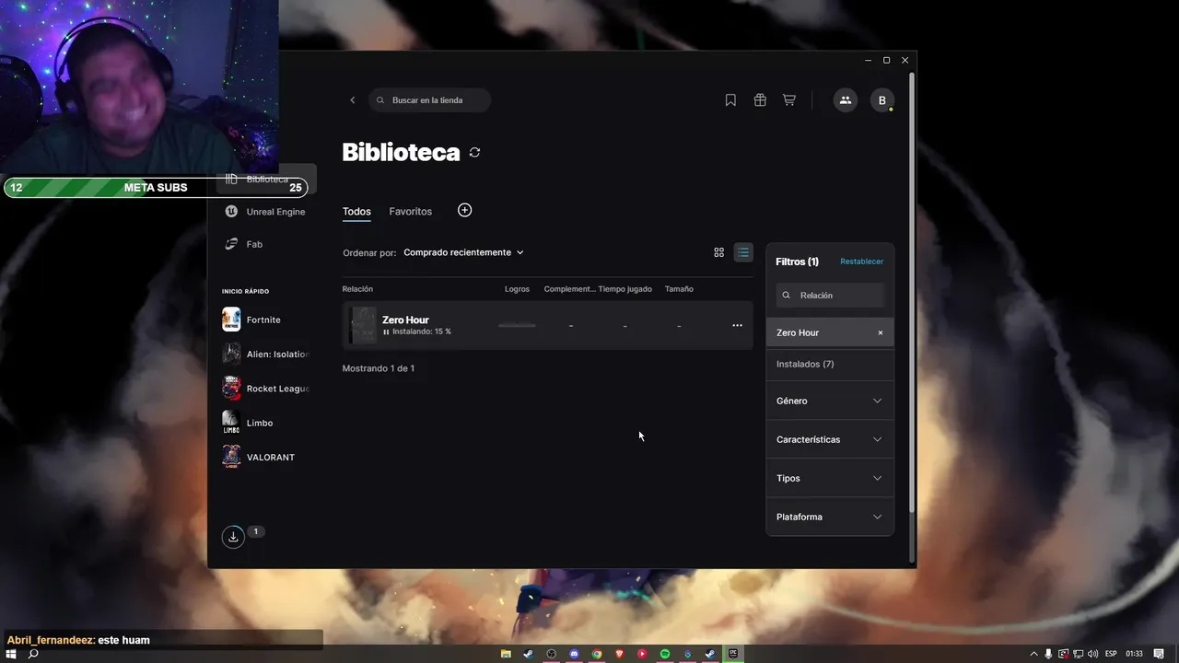
Task: Remove the Zero Hour filter
Action: [x=881, y=332]
